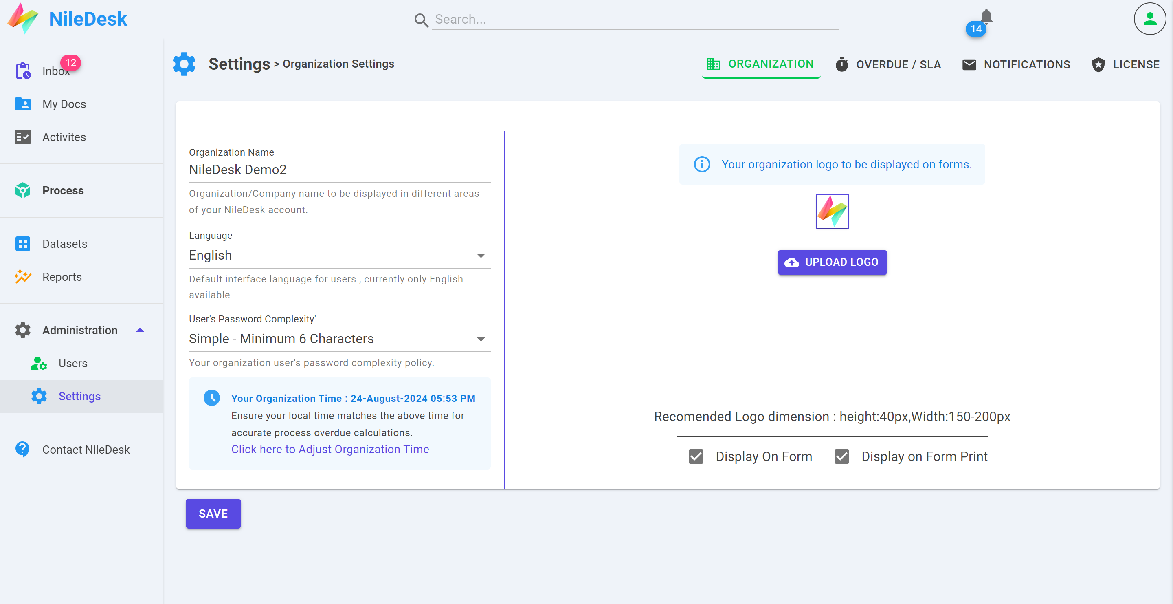Image resolution: width=1173 pixels, height=604 pixels.
Task: Click the search magnifier icon
Action: [x=421, y=20]
